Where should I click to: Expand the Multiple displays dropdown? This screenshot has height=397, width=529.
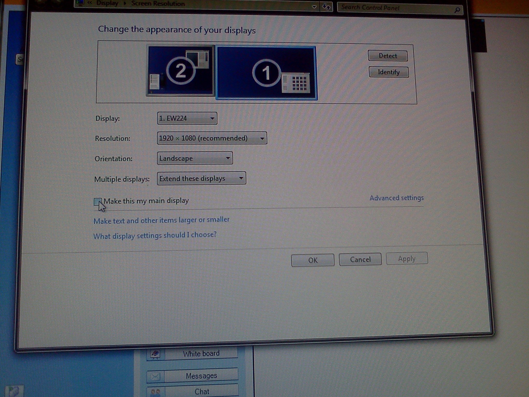(x=201, y=178)
